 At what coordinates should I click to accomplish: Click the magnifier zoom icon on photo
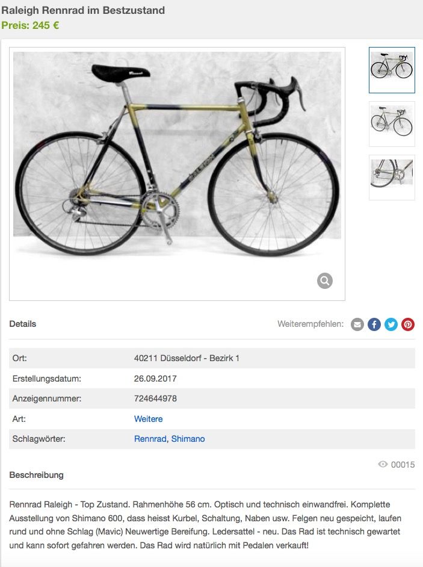pyautogui.click(x=325, y=280)
